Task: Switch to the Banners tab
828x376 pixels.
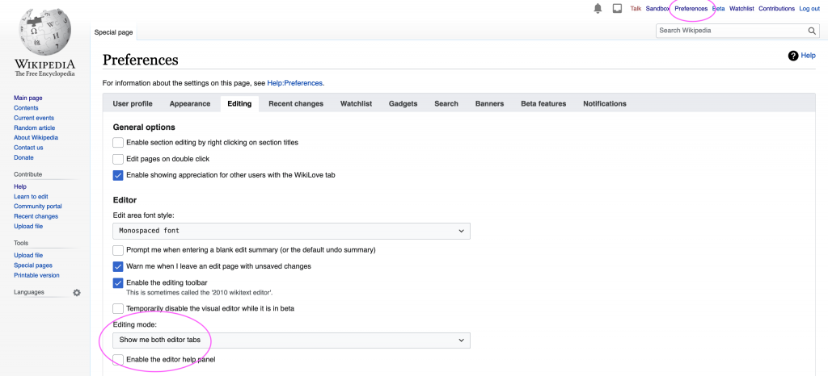Action: (489, 104)
